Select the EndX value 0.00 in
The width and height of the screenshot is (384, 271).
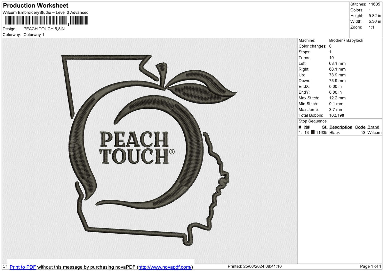click(335, 86)
